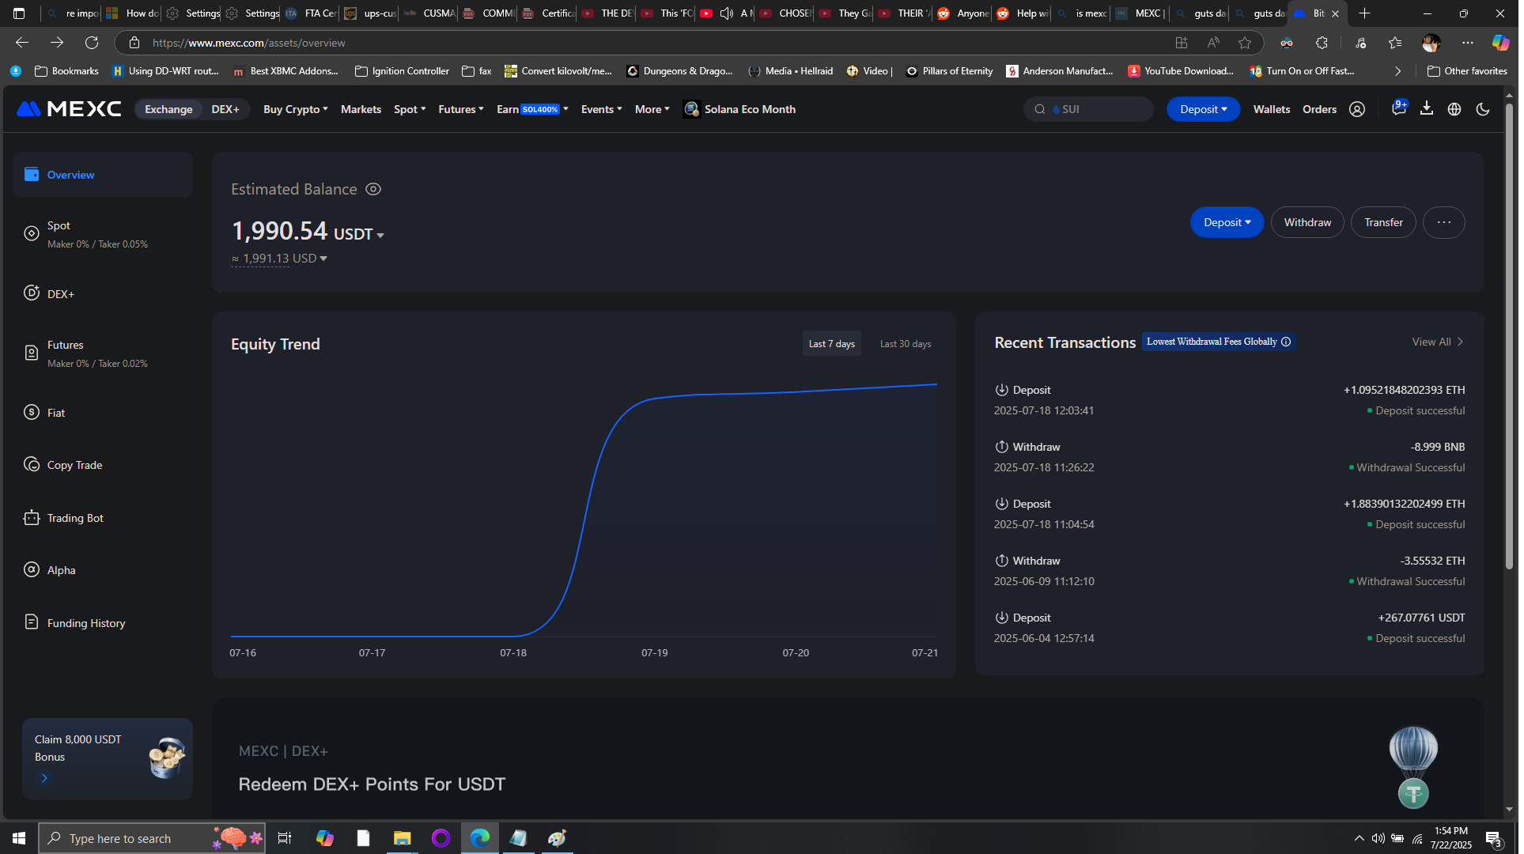Click the SUI search field
The height and width of the screenshot is (854, 1524).
(1088, 109)
